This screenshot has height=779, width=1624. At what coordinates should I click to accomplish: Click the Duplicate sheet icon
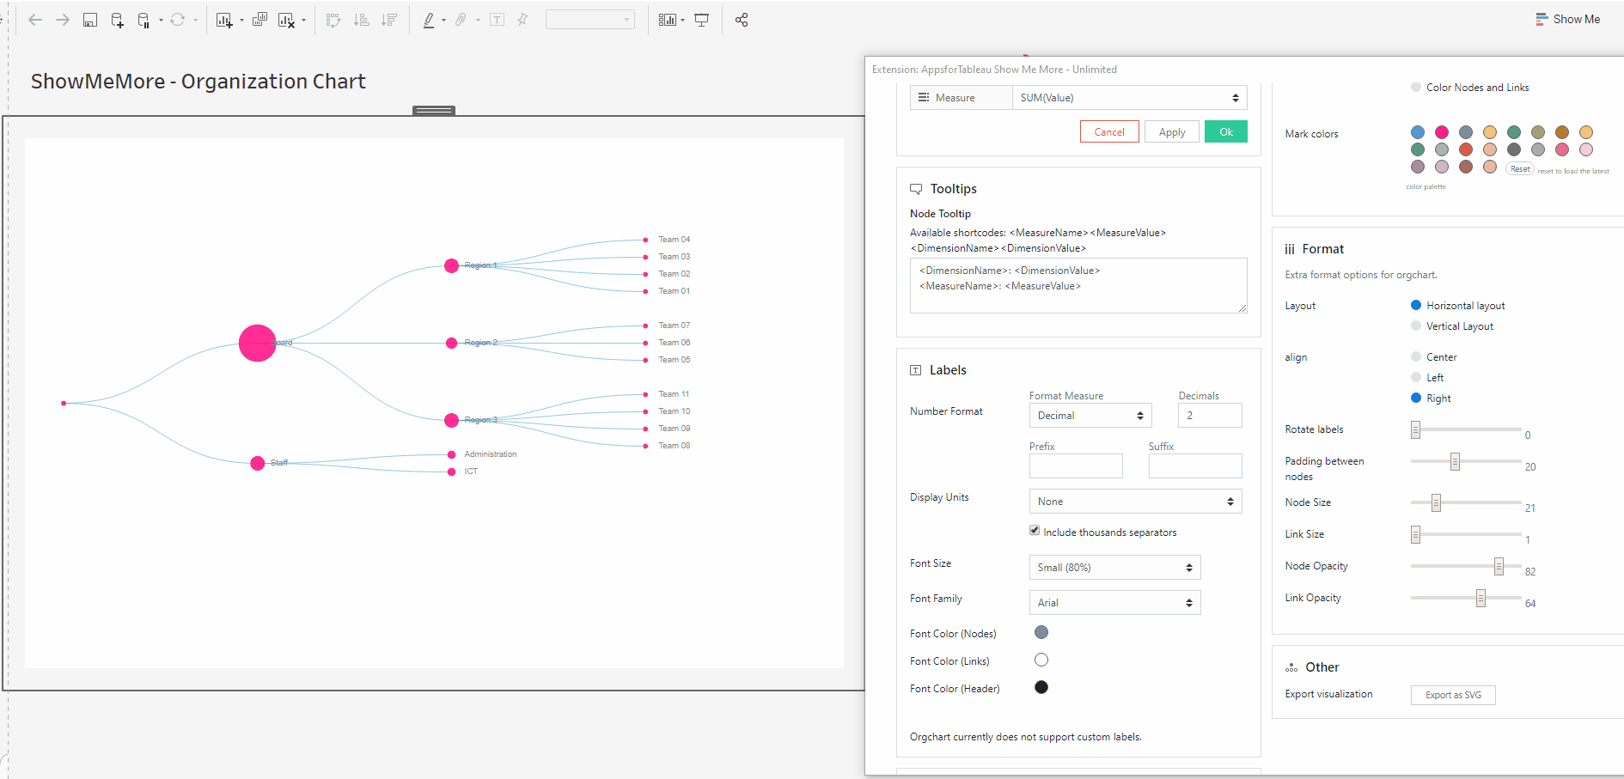coord(259,20)
